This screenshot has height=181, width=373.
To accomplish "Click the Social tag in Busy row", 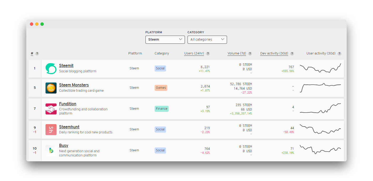I will coord(160,150).
